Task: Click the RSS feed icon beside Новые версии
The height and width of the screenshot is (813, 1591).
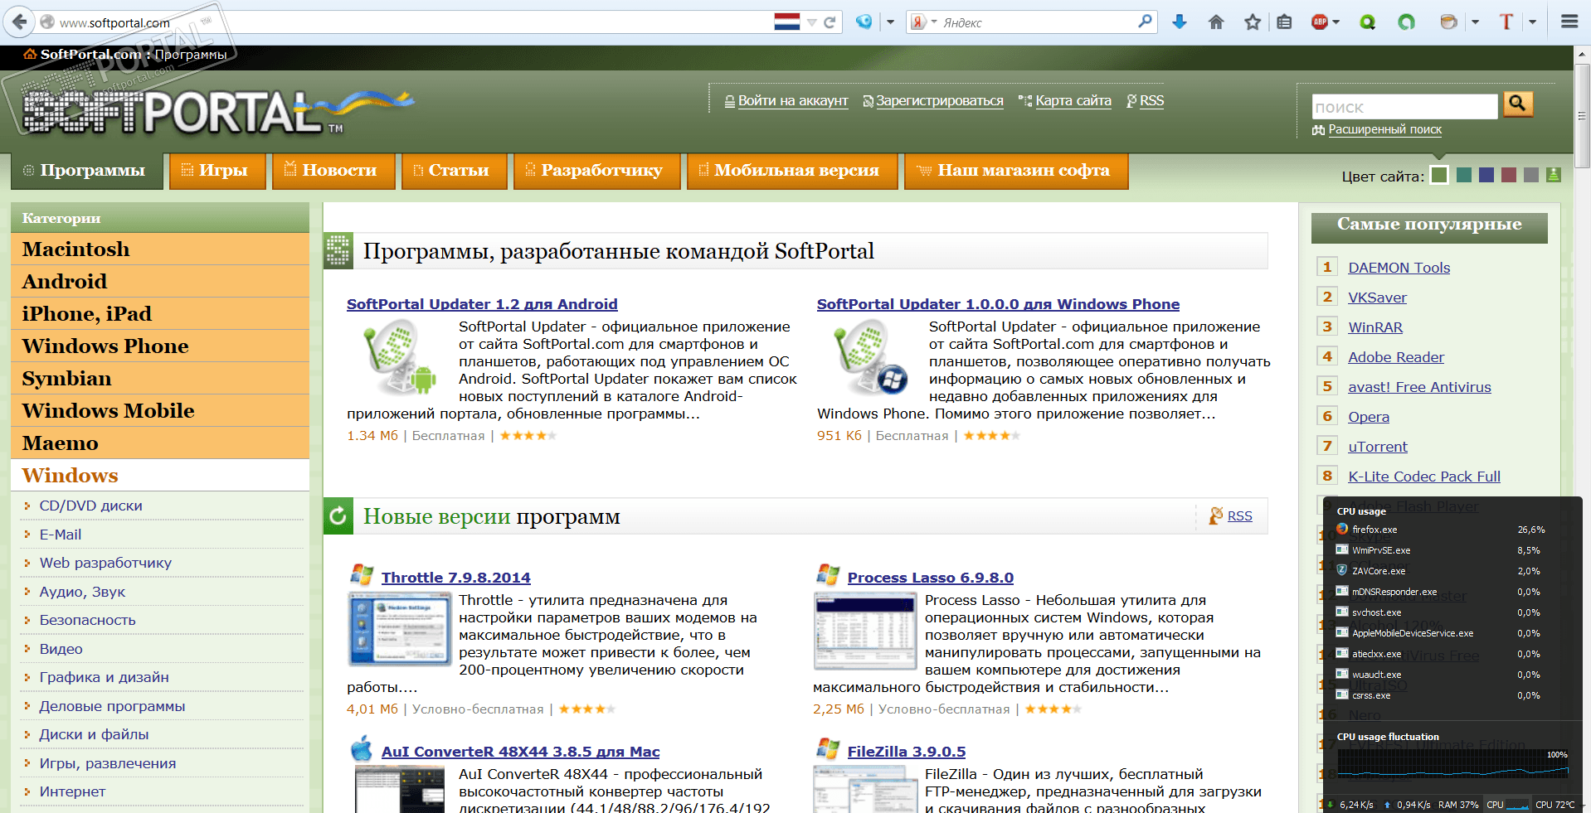Action: 1216,515
